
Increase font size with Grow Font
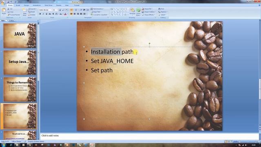[60, 10]
